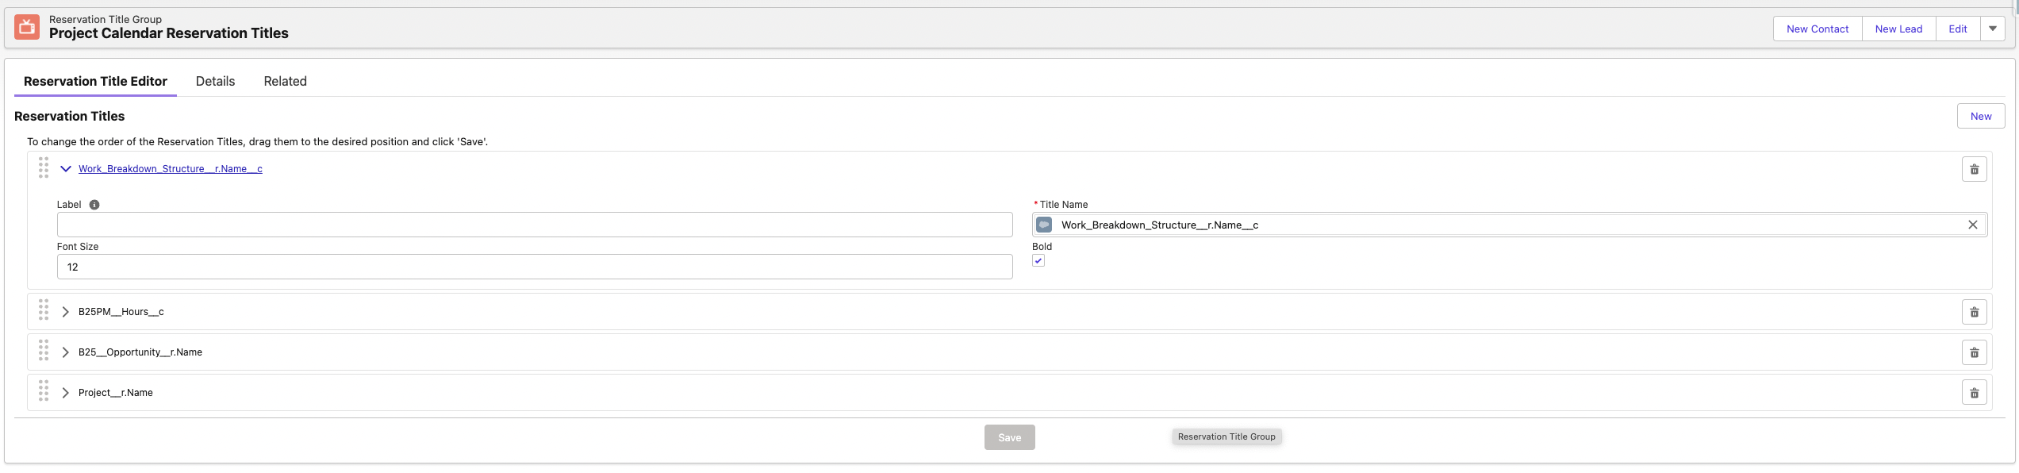Screen dimensions: 2019x473
Task: Collapse the Work_Breakdown_Structure title section
Action: pos(66,169)
